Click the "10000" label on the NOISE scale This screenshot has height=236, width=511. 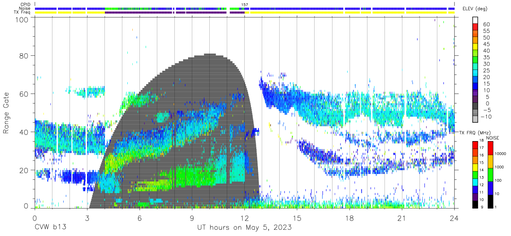[501, 154]
